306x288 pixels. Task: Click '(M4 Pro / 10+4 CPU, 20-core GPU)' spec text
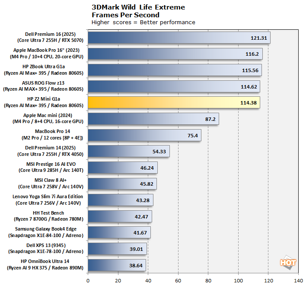(47, 57)
